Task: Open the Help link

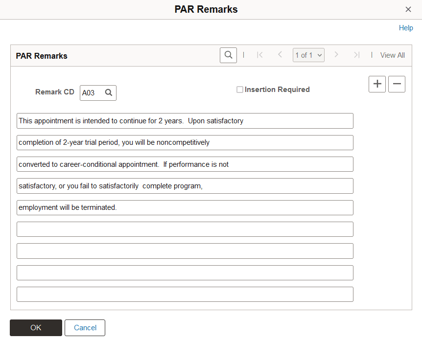Action: pos(406,28)
